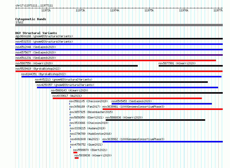Open nsv6511231 (Sedlazeck2020) variant label
The width and height of the screenshot is (230, 168).
coord(36,58)
